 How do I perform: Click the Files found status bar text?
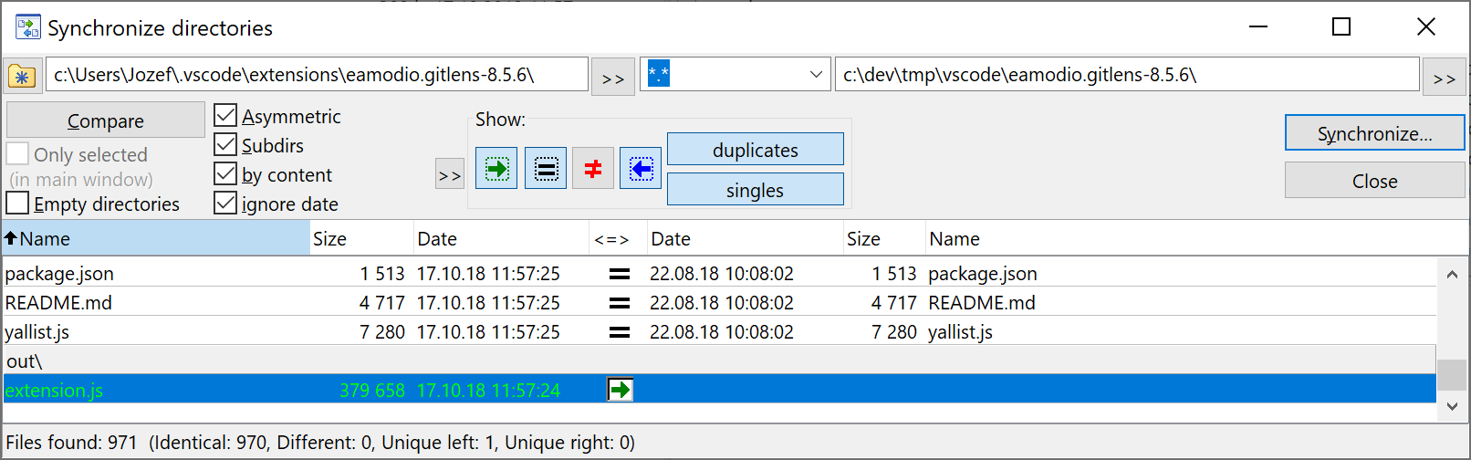click(x=320, y=444)
